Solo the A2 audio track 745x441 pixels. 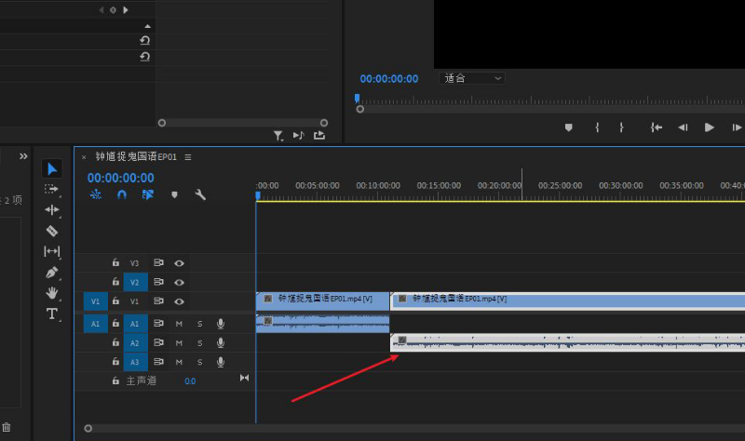[x=199, y=342]
